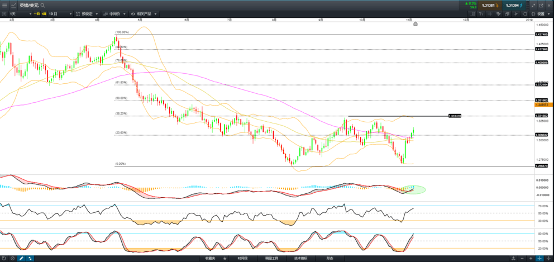
Task: Click the orange sell price 1.31381
Action: 490,5
